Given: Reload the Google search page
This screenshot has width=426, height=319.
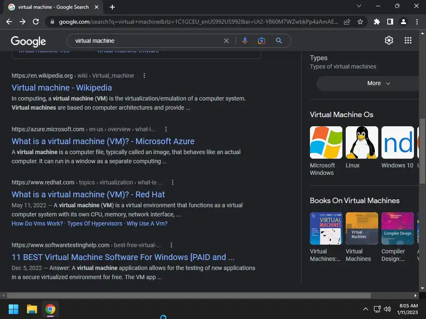Looking at the screenshot, I should pos(36,22).
